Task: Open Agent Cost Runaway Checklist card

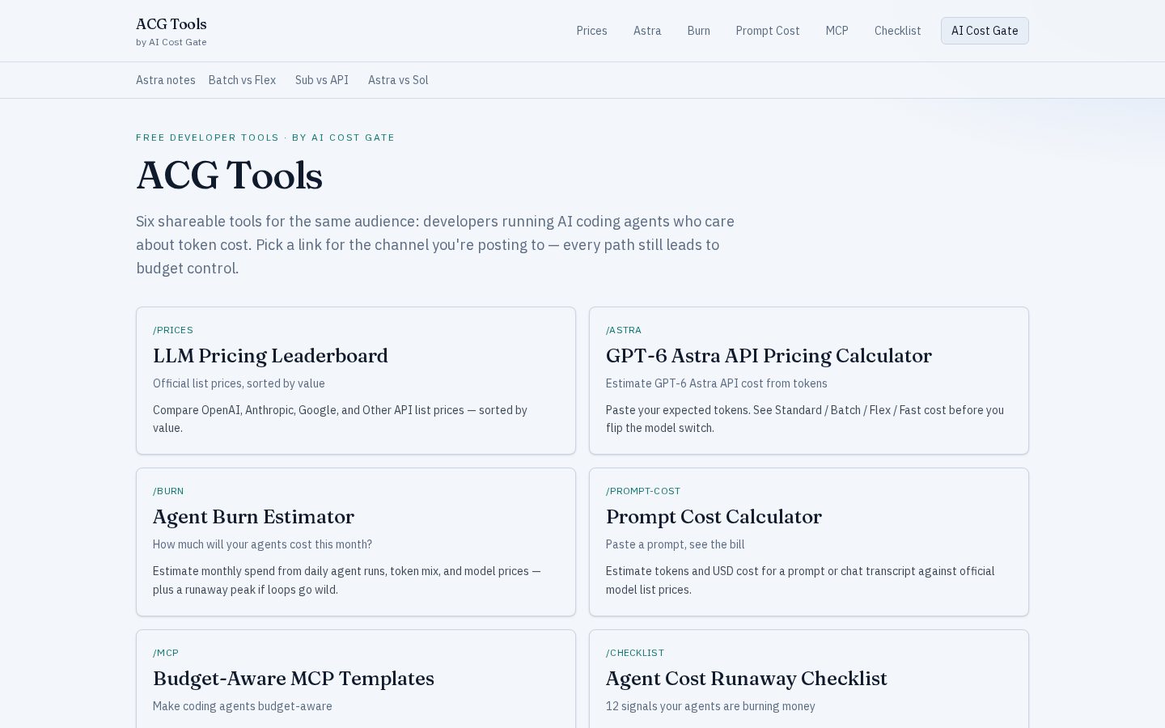Action: click(809, 679)
